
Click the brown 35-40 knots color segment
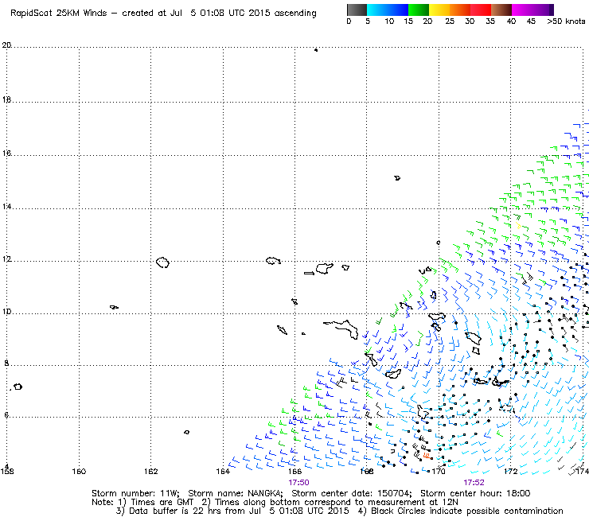(501, 10)
